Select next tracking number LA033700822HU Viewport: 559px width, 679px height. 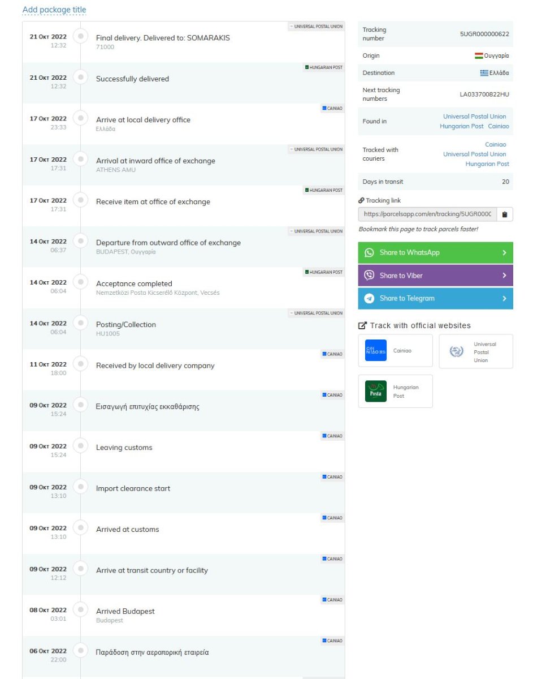(x=484, y=94)
